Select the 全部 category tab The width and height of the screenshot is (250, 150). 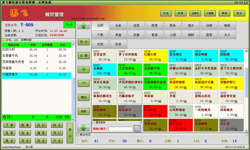[x=100, y=25]
